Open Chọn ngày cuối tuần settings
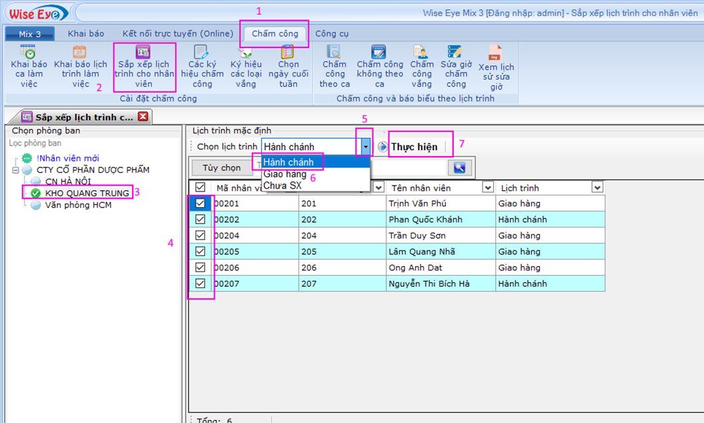704x423 pixels. (288, 67)
